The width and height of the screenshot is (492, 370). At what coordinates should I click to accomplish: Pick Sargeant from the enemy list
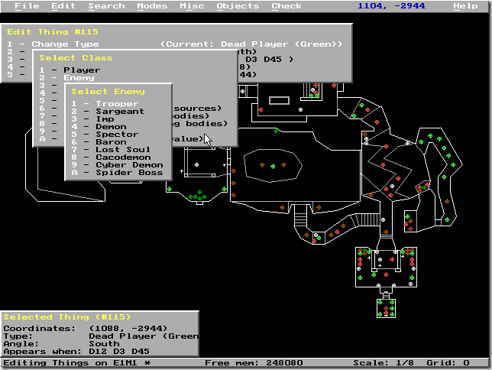119,112
